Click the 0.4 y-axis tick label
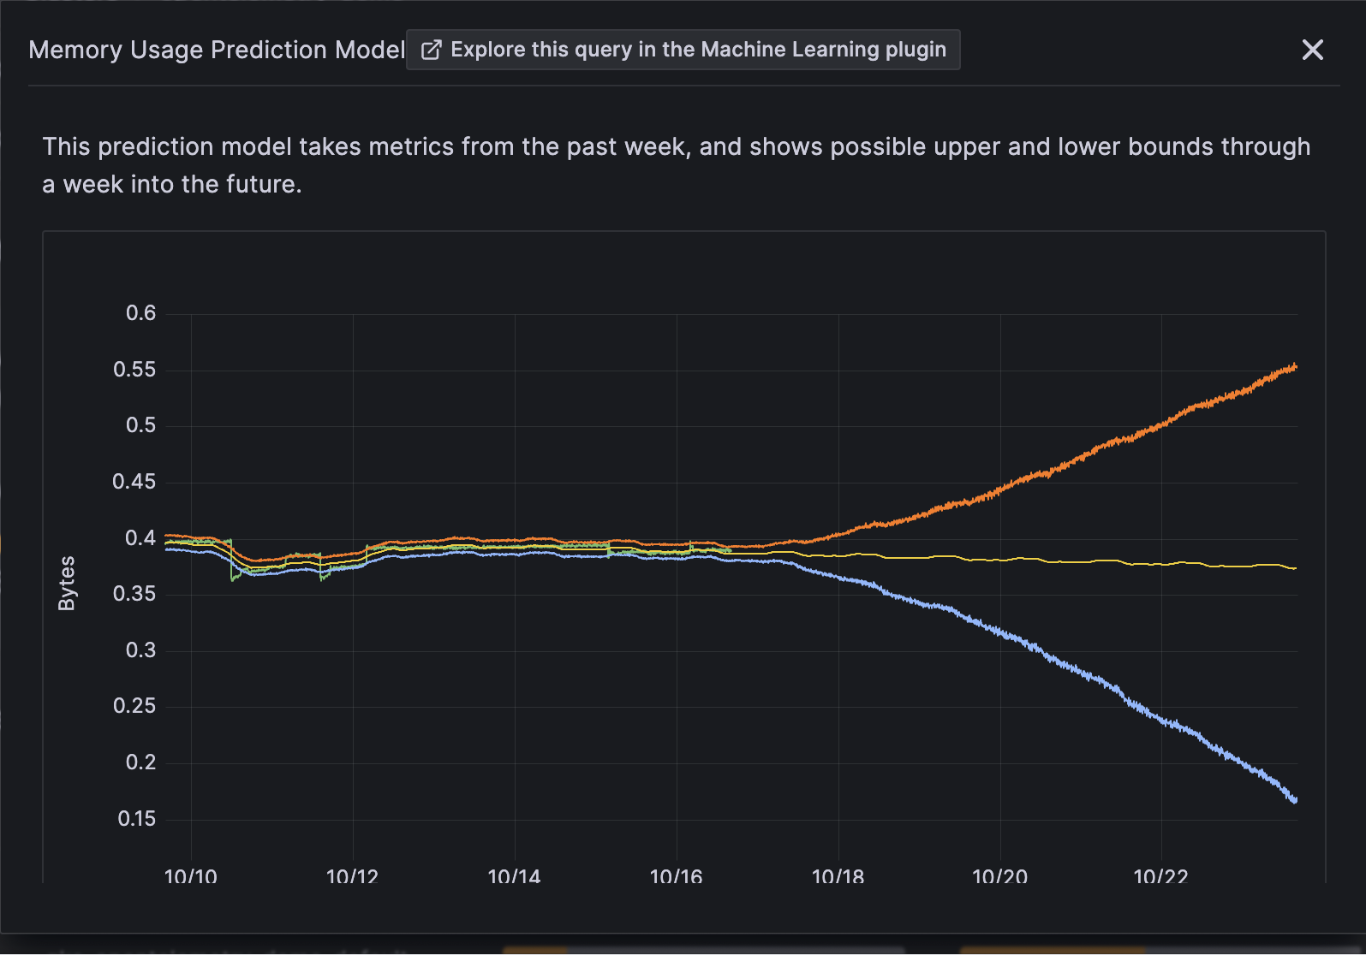Screen dimensions: 1366x955 pyautogui.click(x=140, y=538)
